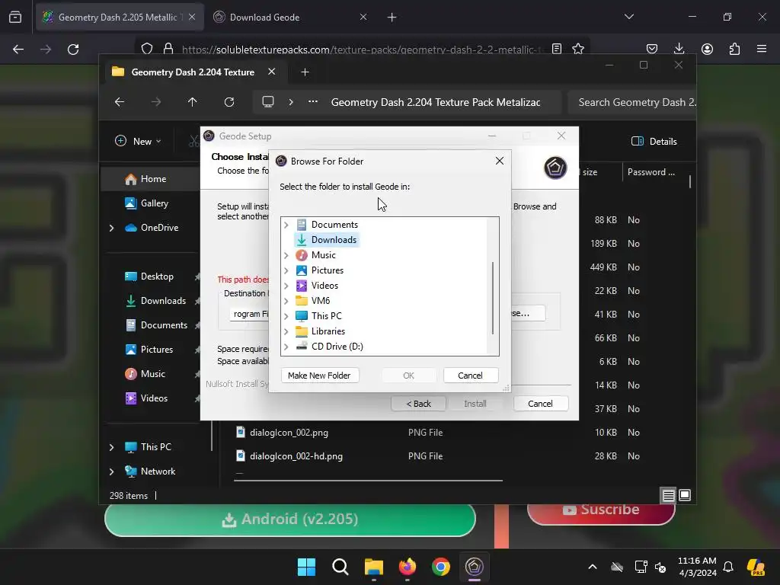This screenshot has width=780, height=585.
Task: Open a new Firefox tab
Action: coord(392,18)
